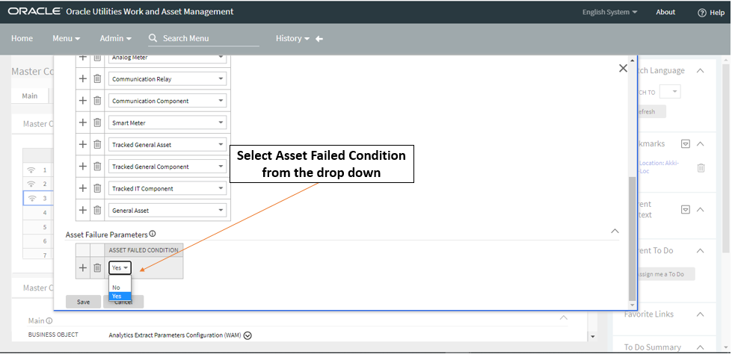Open the Menu dropdown in navigation bar
732x357 pixels.
67,38
